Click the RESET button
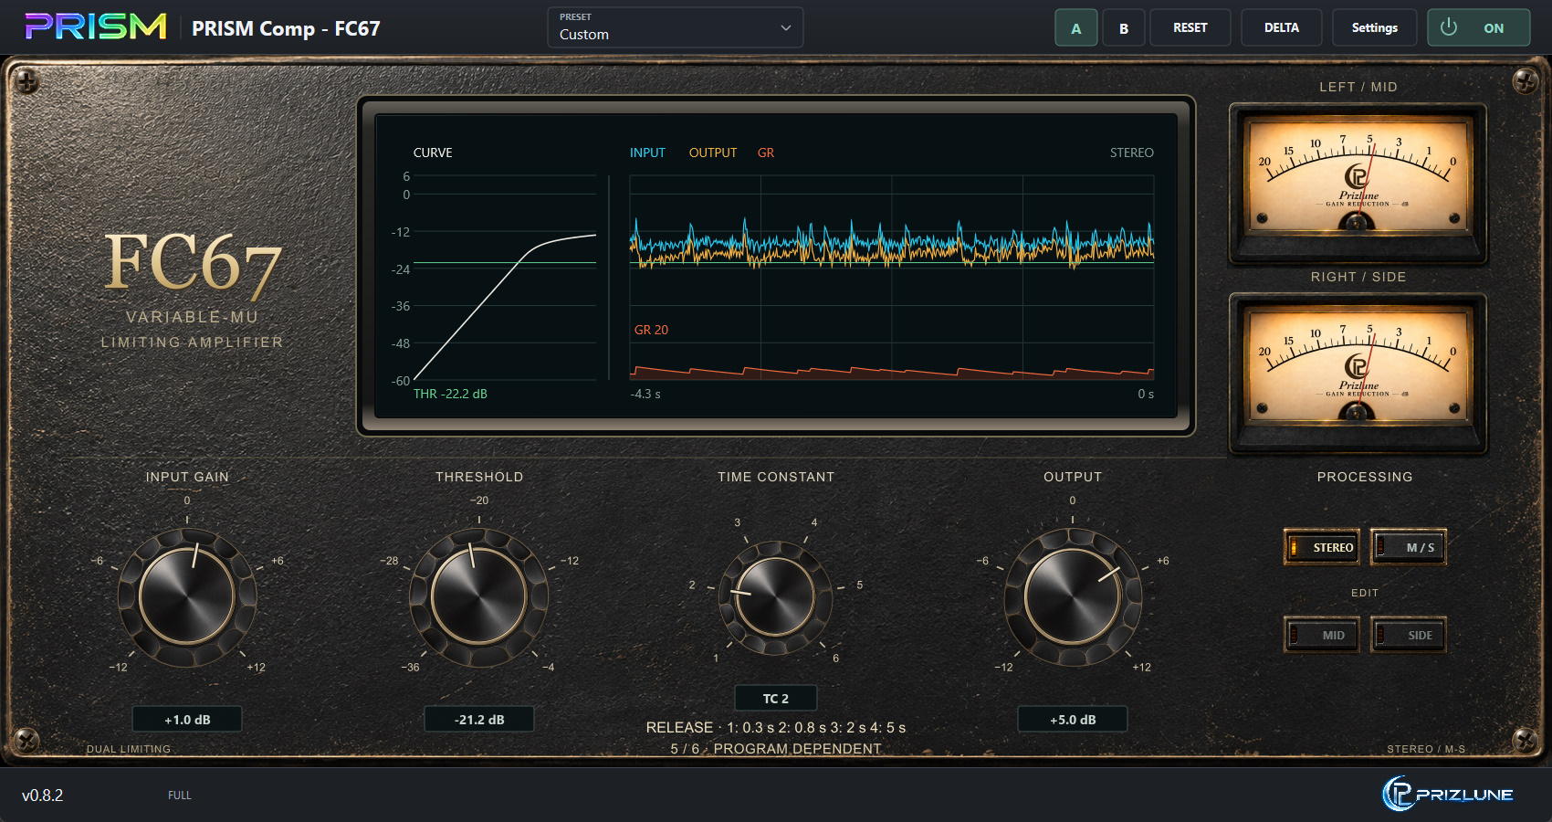Screen dimensions: 1552x822 1190,27
